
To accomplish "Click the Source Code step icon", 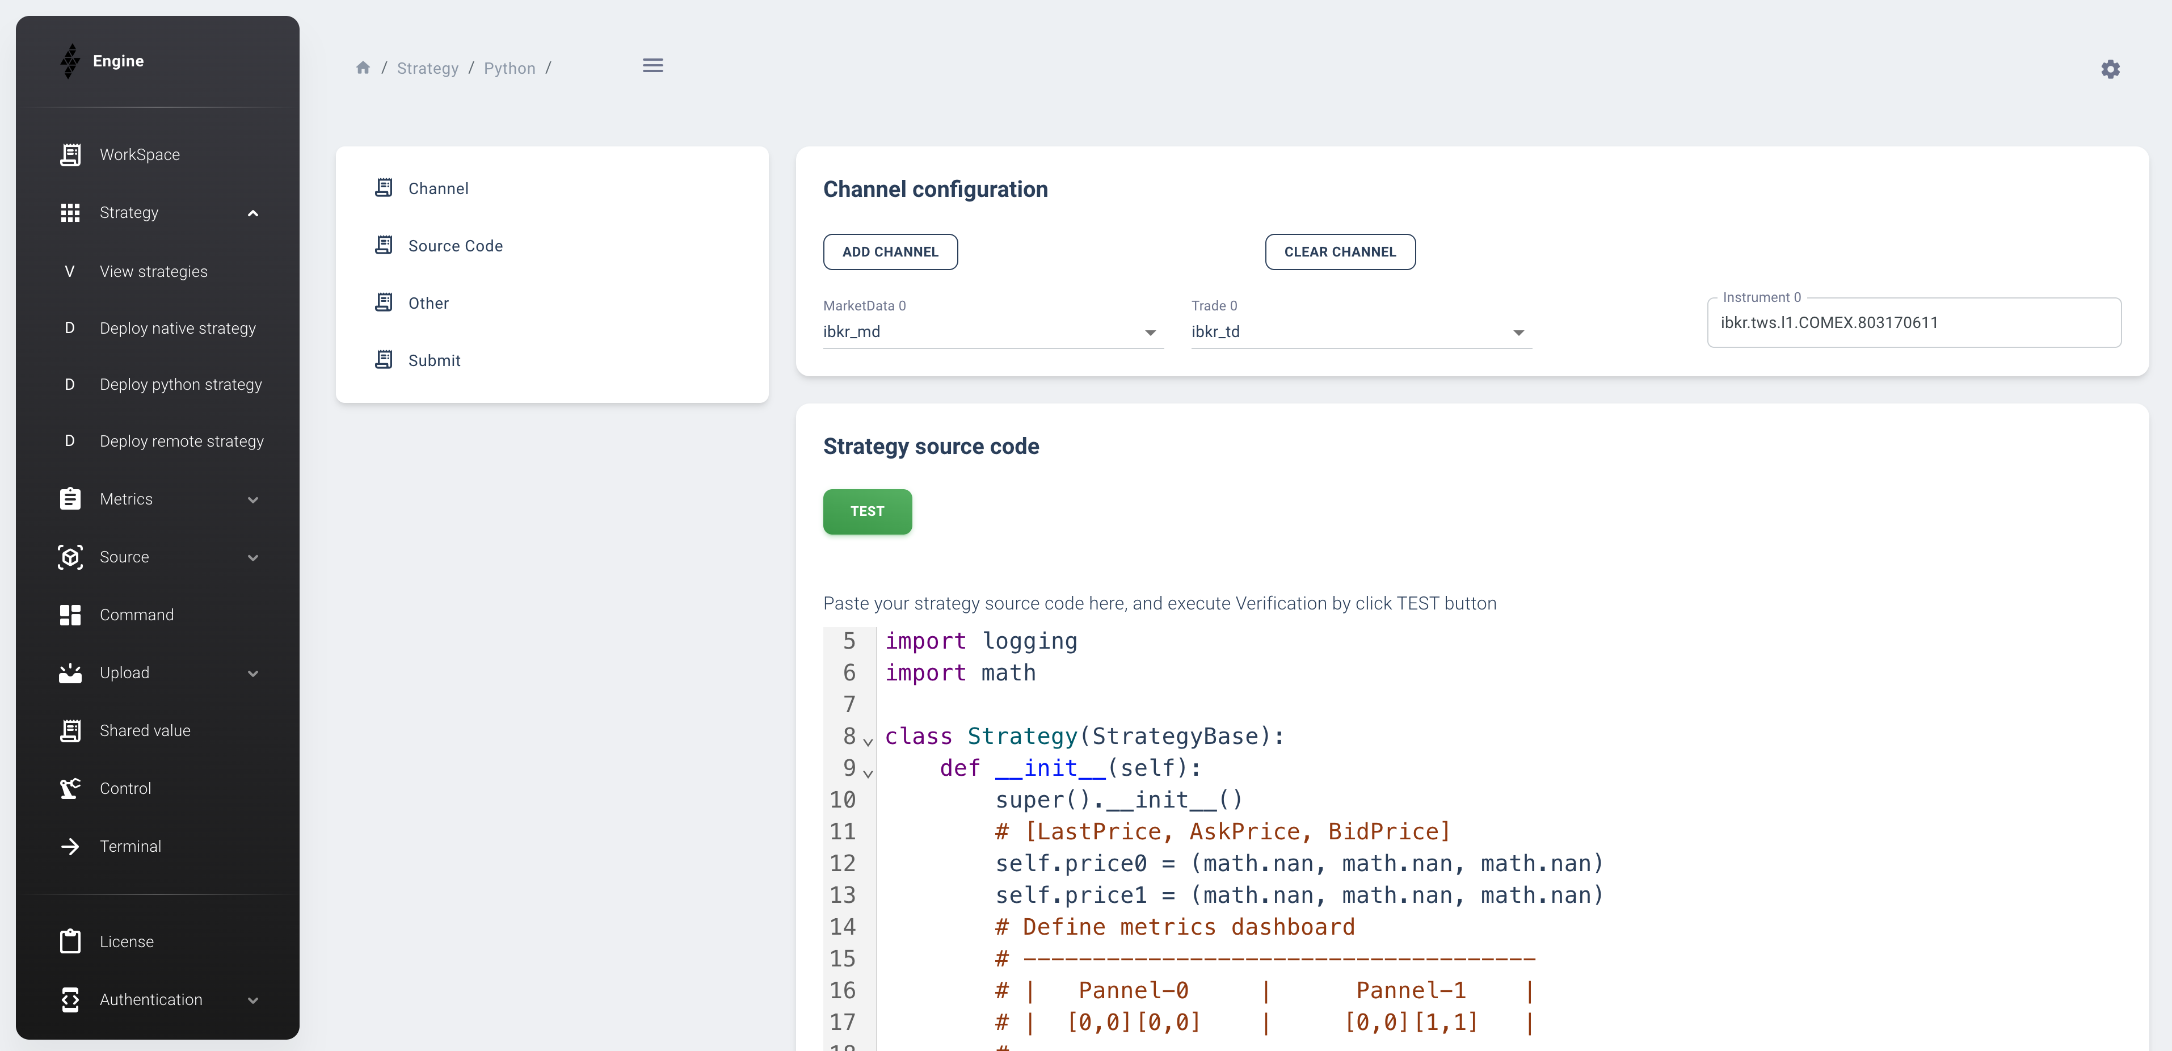I will click(384, 245).
